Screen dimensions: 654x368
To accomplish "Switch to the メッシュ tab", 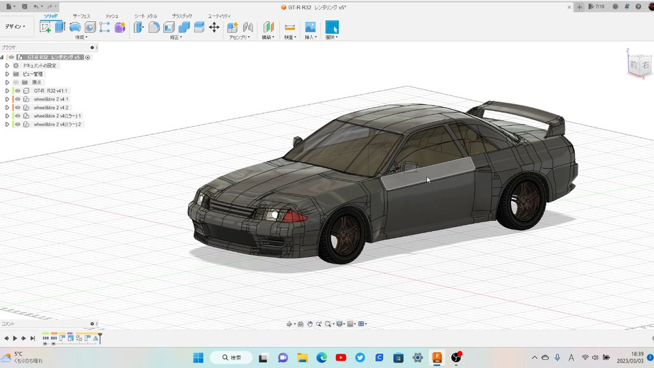I will pos(112,16).
